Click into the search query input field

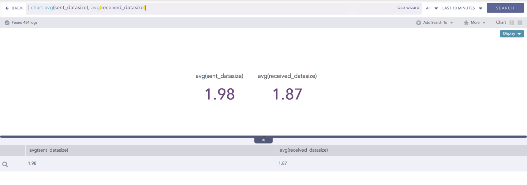[256, 8]
